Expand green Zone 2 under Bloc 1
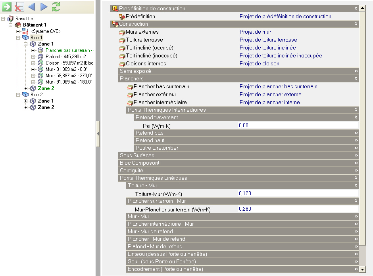This screenshot has height=276, width=373. 26,88
